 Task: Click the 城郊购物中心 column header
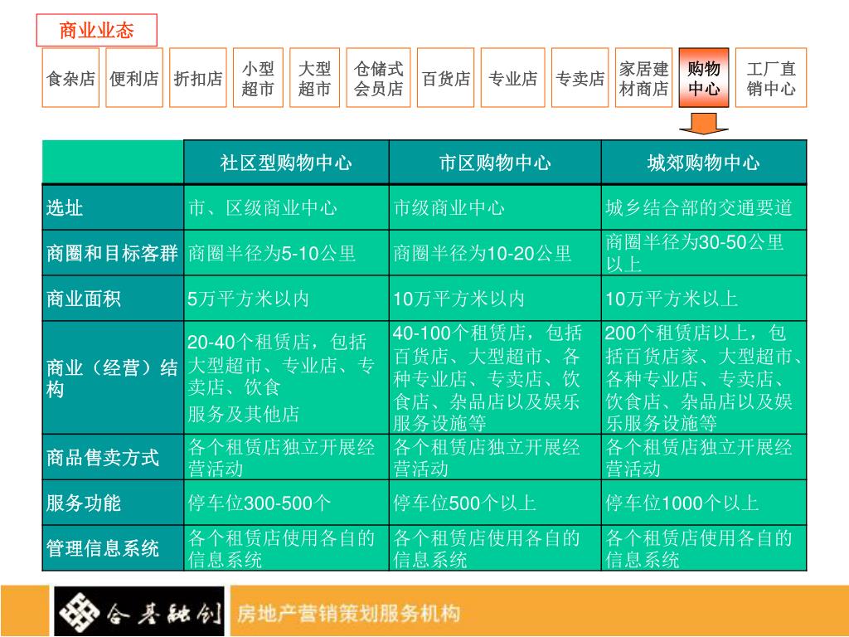[x=704, y=163]
